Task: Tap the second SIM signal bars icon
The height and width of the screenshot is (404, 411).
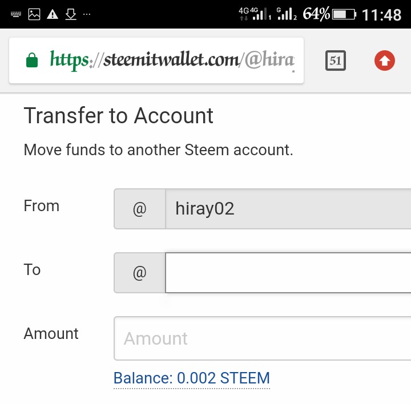Action: coord(287,14)
